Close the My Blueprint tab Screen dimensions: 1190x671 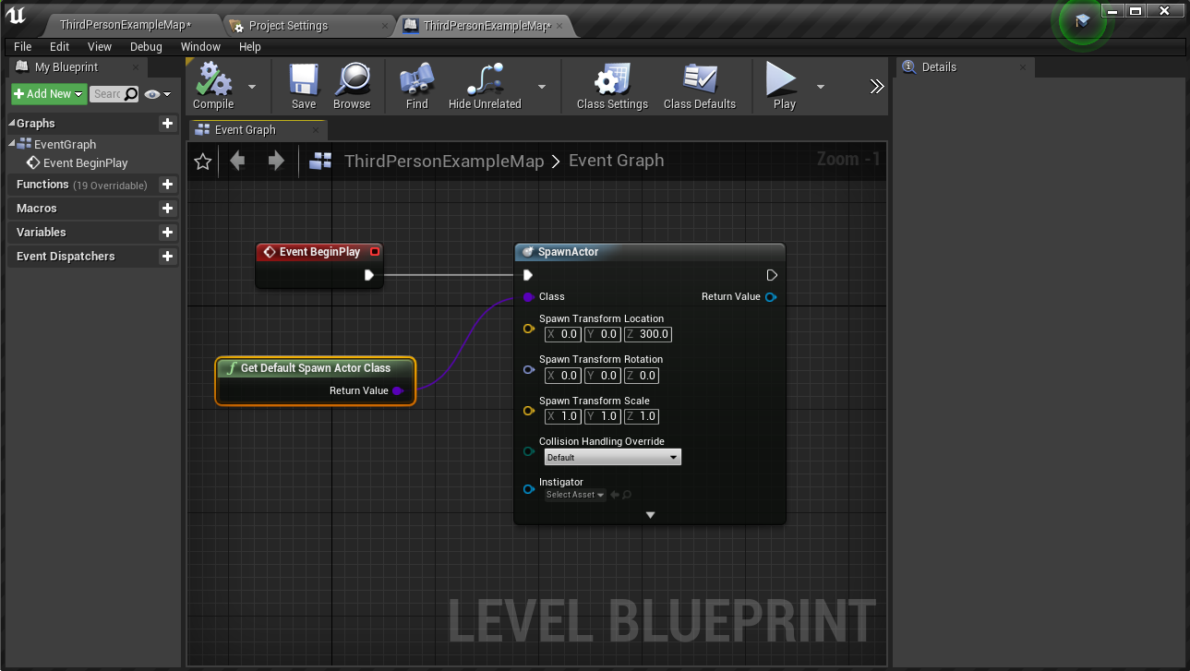pos(136,67)
